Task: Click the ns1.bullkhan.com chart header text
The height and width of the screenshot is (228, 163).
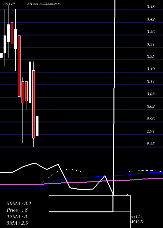Action: (x=47, y=4)
